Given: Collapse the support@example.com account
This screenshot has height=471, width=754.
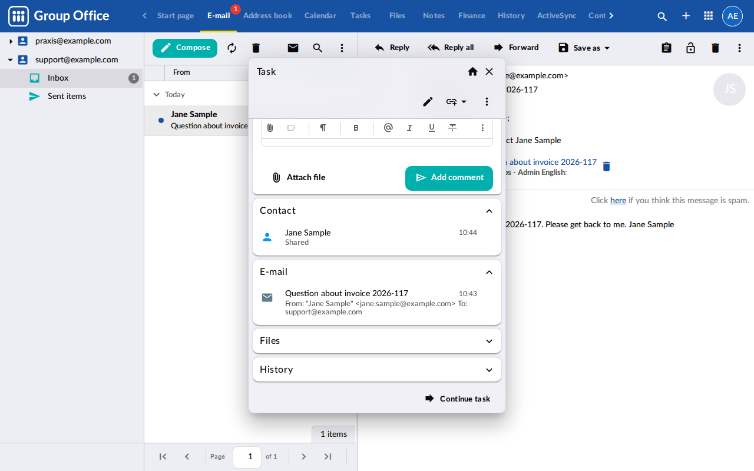Looking at the screenshot, I should click(11, 59).
